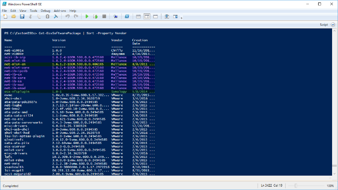Click the qlnativefc package name
The width and height of the screenshot is (338, 190).
14,140
